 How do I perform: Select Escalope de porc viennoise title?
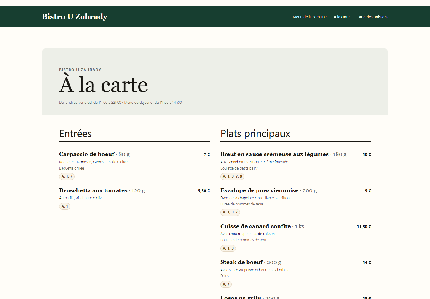click(259, 190)
